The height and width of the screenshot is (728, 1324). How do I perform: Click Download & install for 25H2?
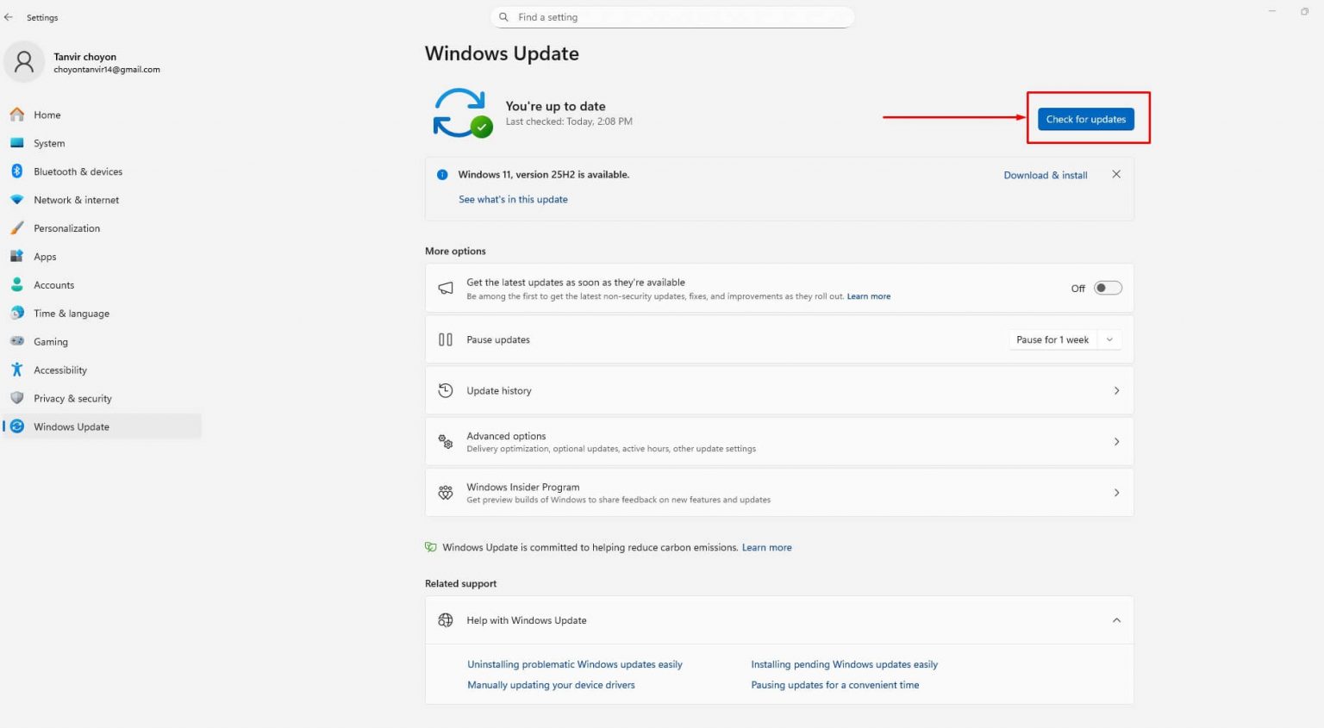point(1046,175)
